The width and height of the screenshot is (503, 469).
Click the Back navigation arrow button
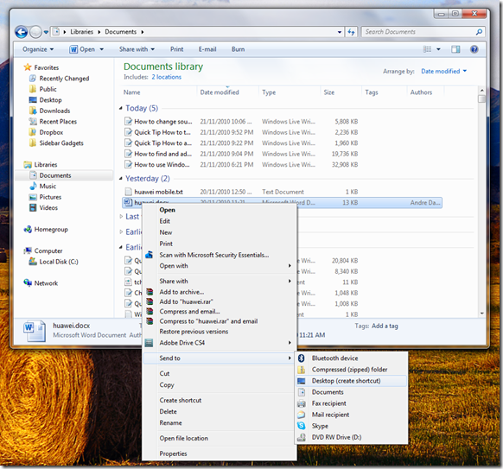[x=21, y=32]
